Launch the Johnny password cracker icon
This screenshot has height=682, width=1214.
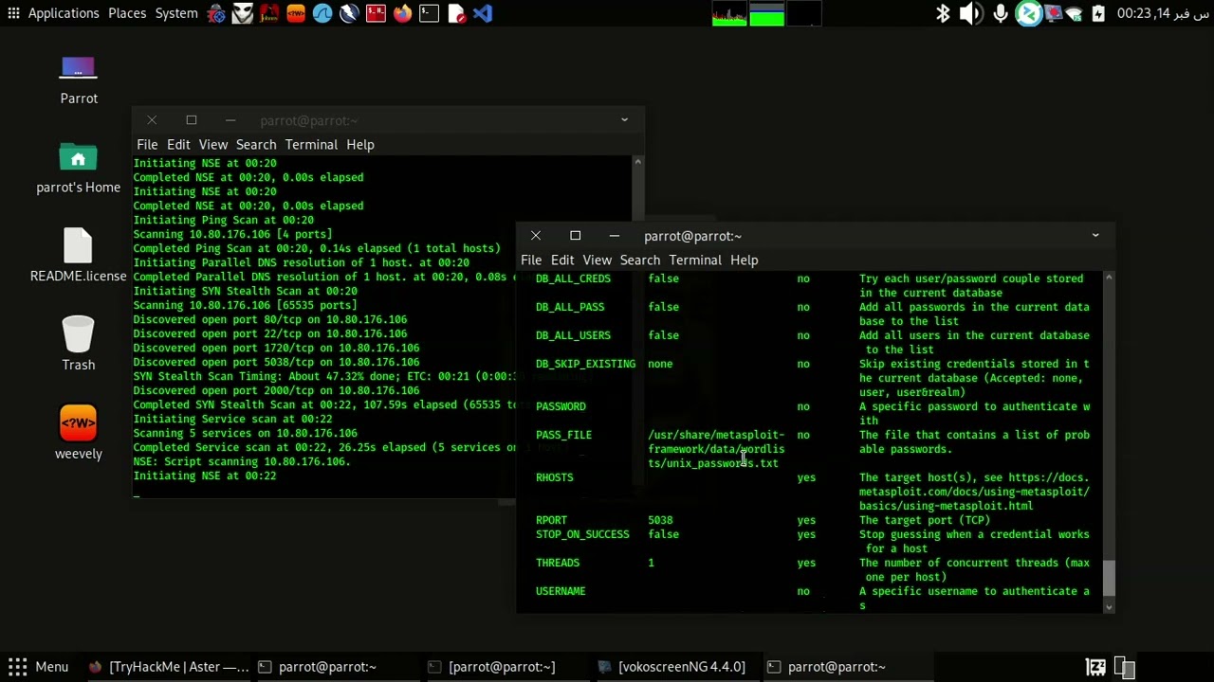(269, 13)
